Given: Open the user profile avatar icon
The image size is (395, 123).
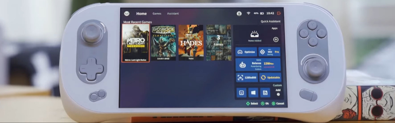Looking at the screenshot, I should [239, 13].
